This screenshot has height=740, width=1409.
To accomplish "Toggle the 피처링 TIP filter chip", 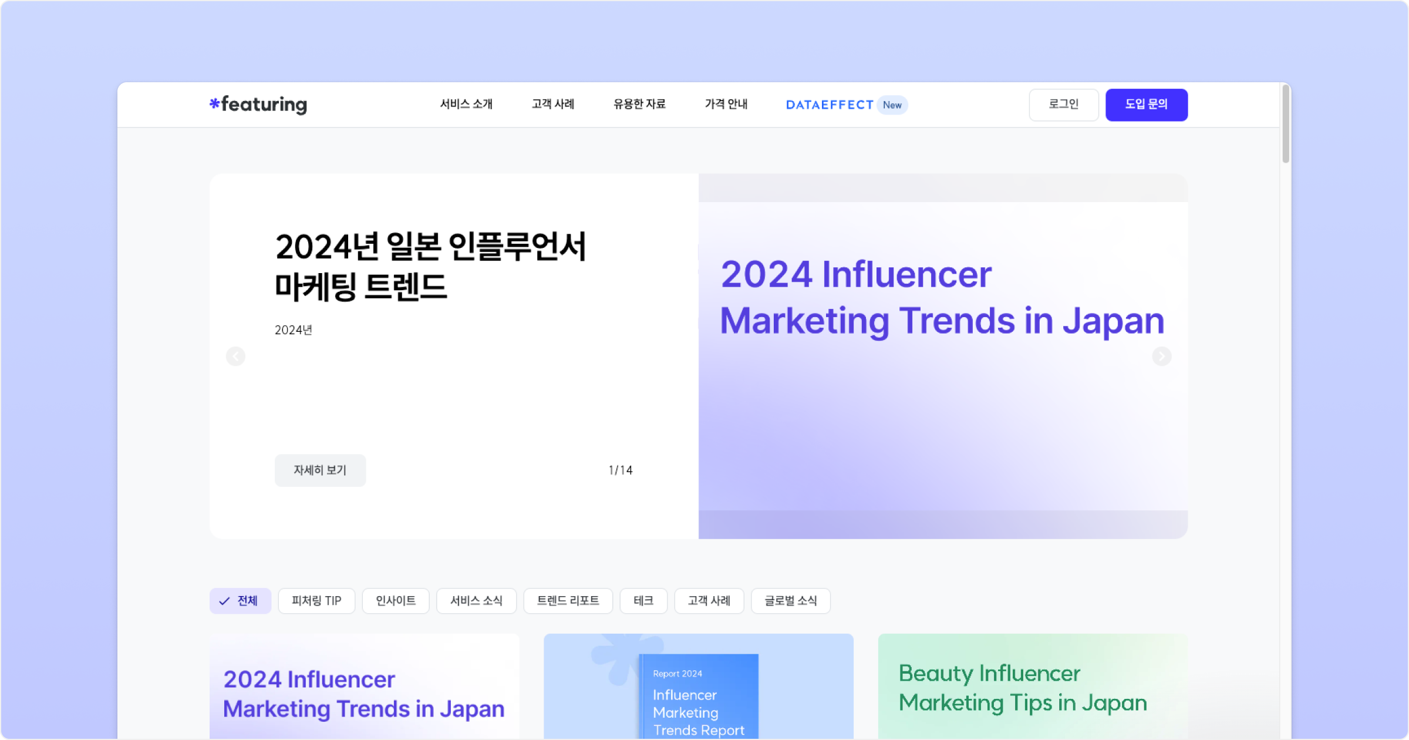I will (316, 601).
